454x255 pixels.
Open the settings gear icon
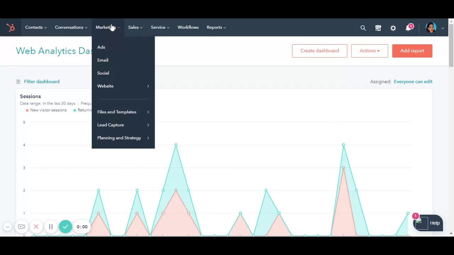[393, 28]
